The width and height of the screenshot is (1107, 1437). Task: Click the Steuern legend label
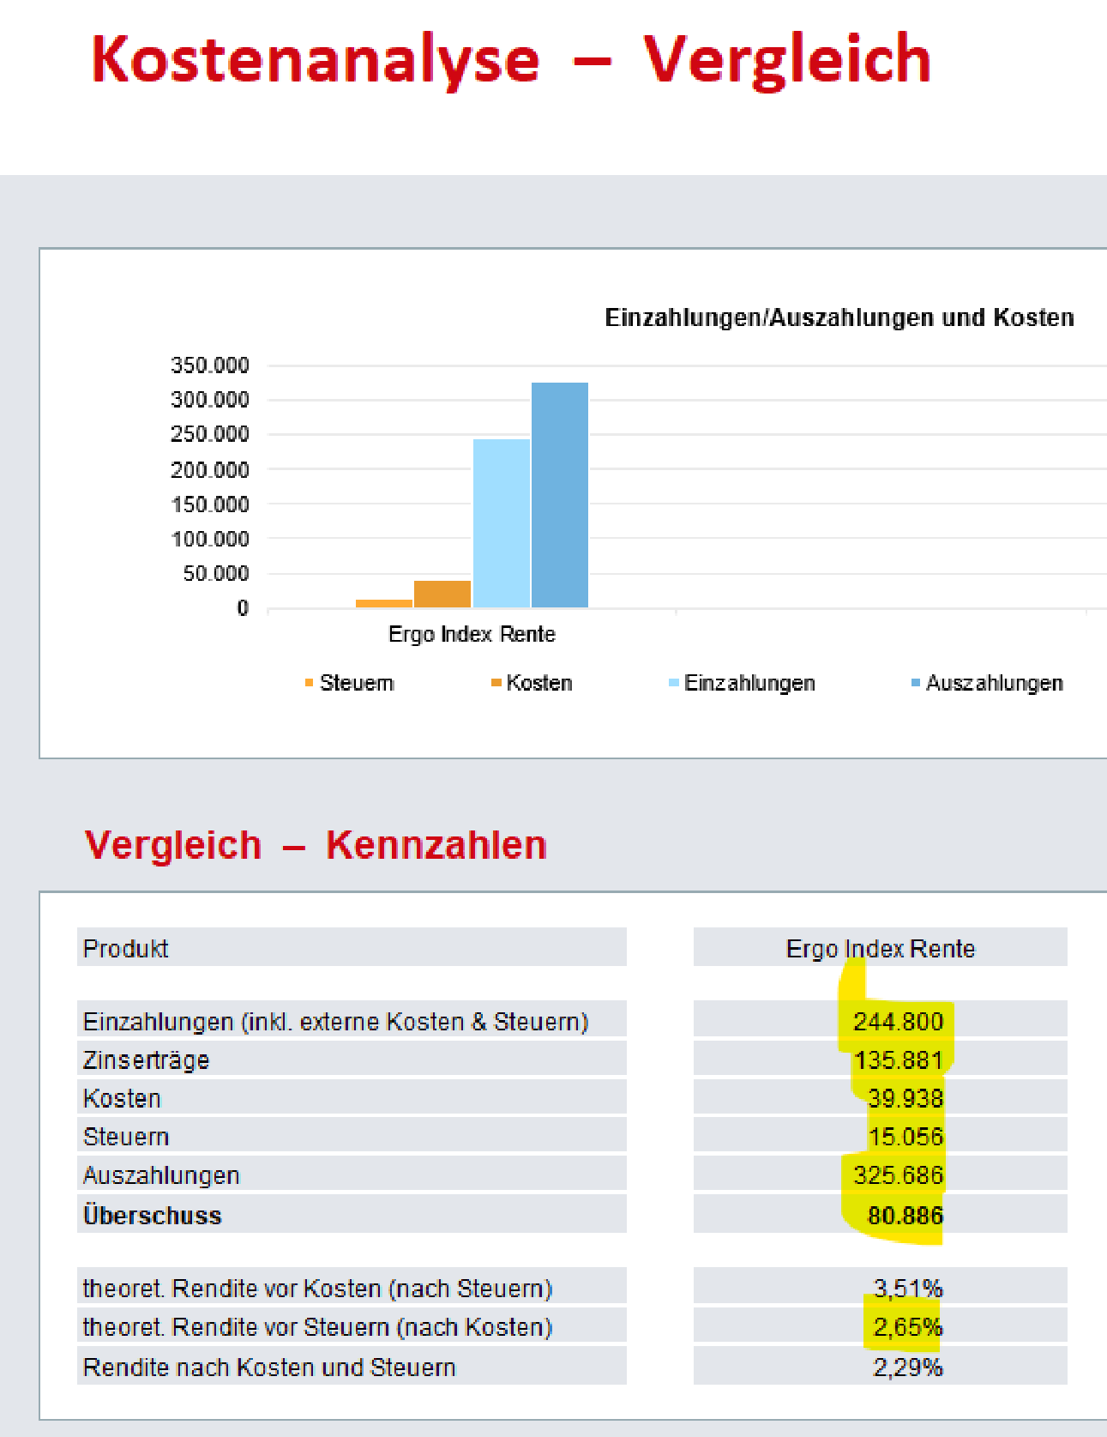(357, 683)
